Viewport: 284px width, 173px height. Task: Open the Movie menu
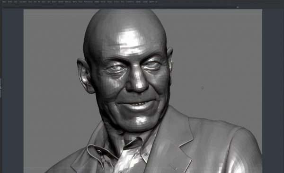[x=75, y=2]
